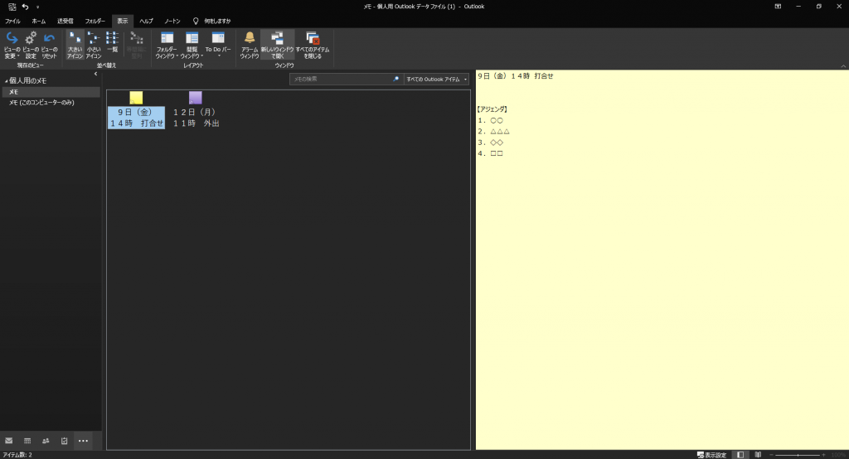Click agenda line 4. □□
Viewport: 849px width, 459px height.
[x=491, y=154]
